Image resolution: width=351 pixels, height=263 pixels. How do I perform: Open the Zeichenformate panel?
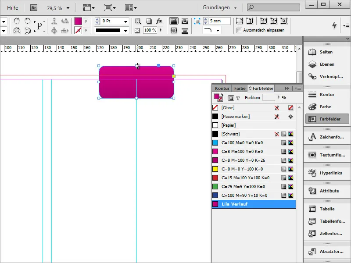pyautogui.click(x=327, y=137)
